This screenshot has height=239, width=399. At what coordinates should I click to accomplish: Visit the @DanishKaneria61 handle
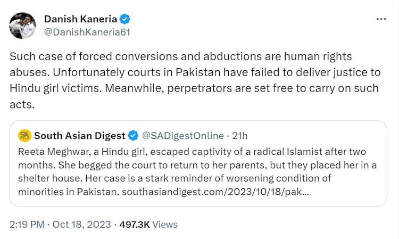87,32
